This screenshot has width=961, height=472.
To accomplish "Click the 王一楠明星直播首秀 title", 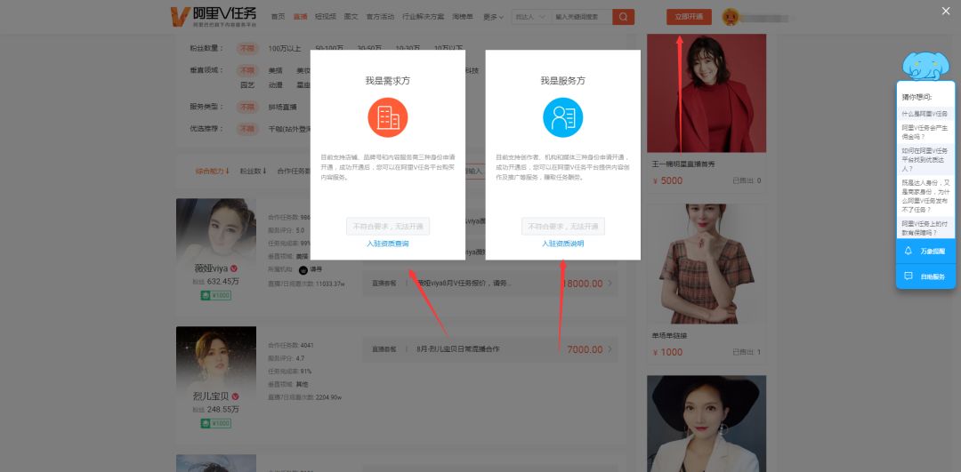I will coord(683,164).
